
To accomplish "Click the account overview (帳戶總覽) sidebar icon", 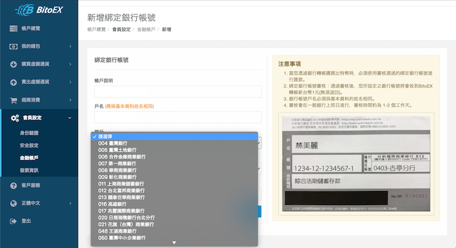I will (13, 28).
